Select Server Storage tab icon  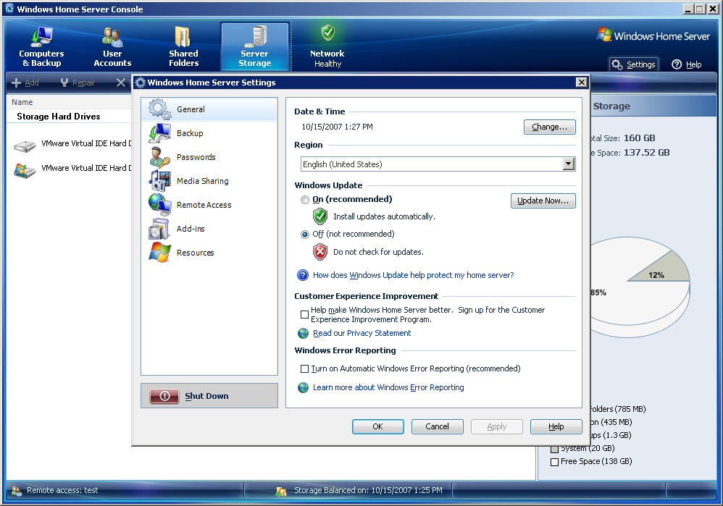click(255, 36)
